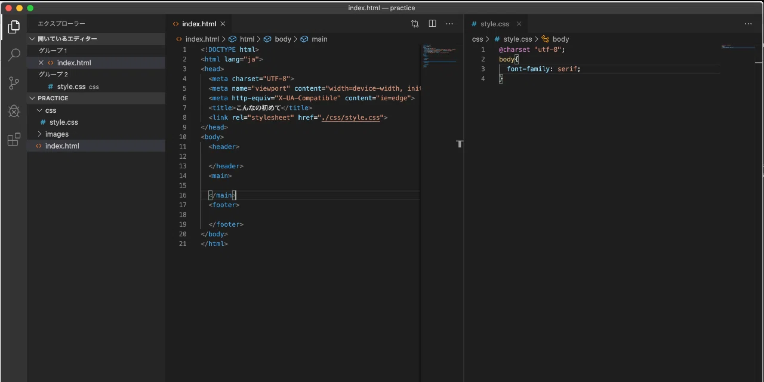Close the index.html tab

click(223, 24)
